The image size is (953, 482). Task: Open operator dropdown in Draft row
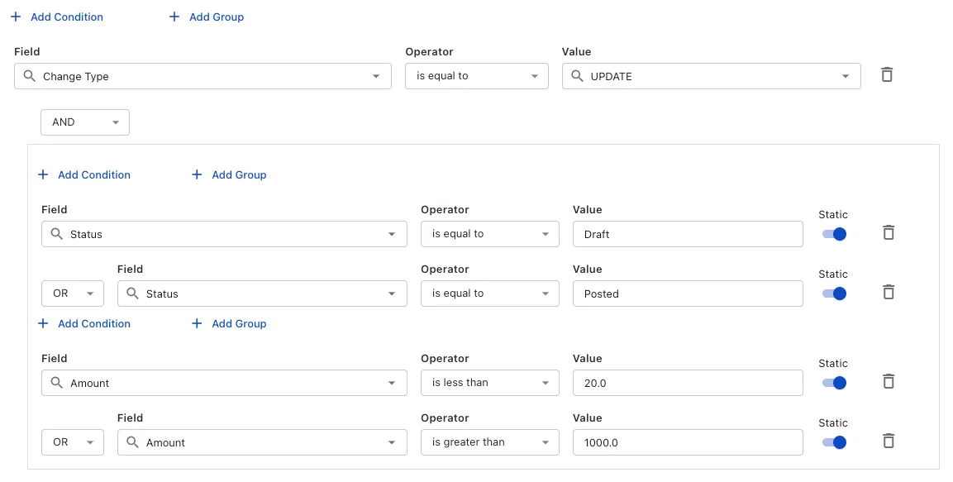(x=490, y=234)
